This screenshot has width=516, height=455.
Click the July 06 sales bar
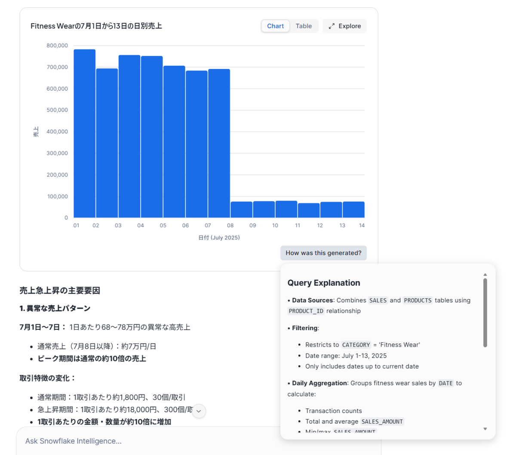(197, 144)
